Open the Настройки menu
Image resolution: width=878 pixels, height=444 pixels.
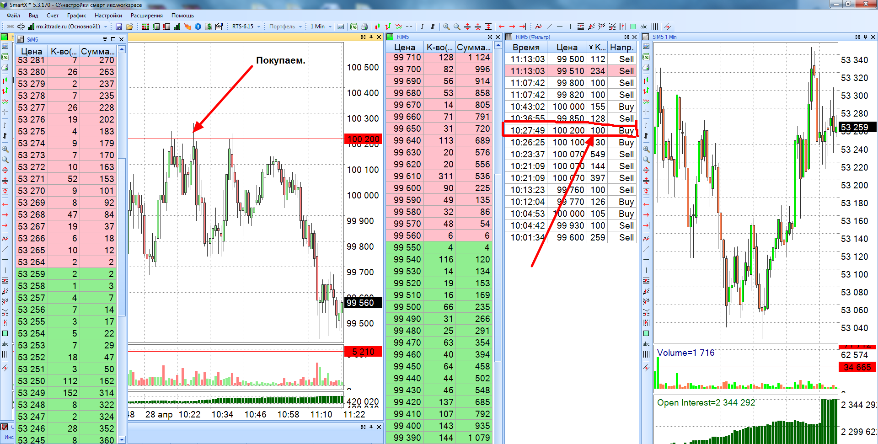[x=108, y=16]
